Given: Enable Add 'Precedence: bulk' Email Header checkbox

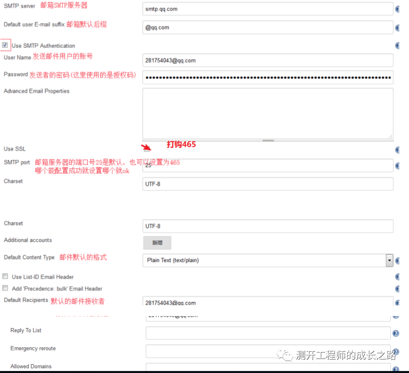Looking at the screenshot, I should coord(5,288).
